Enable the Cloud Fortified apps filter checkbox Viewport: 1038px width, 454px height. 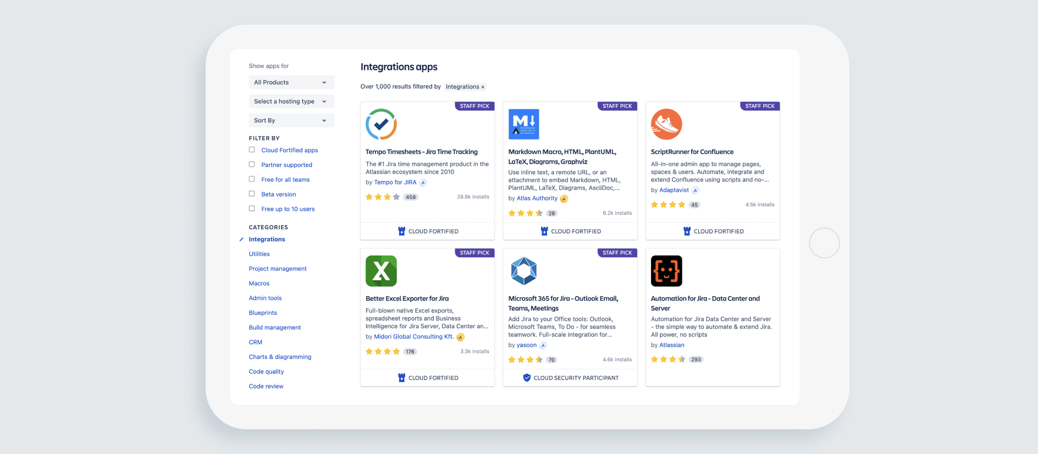tap(252, 150)
